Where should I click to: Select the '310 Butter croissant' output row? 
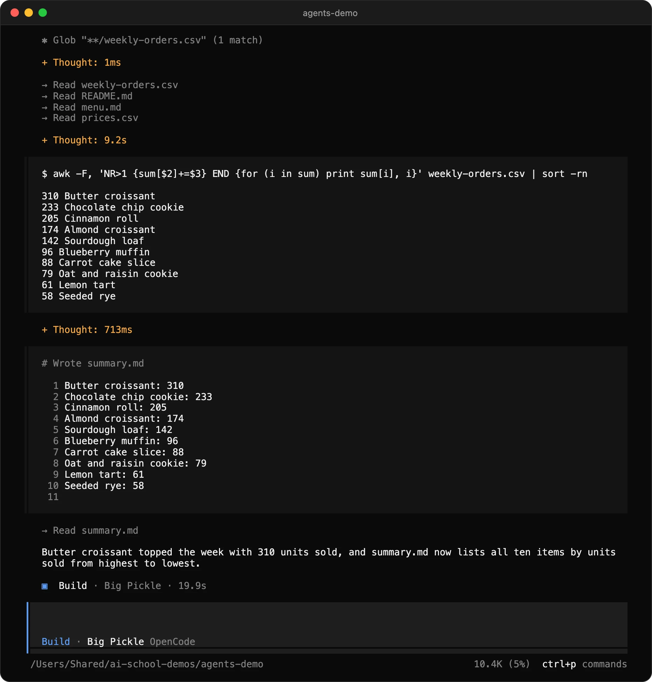[x=98, y=196]
